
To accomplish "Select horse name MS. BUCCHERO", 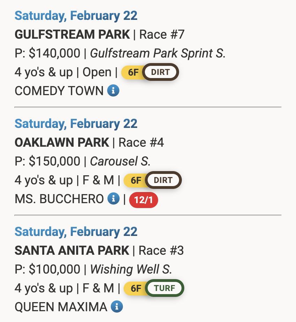I will coord(59,199).
